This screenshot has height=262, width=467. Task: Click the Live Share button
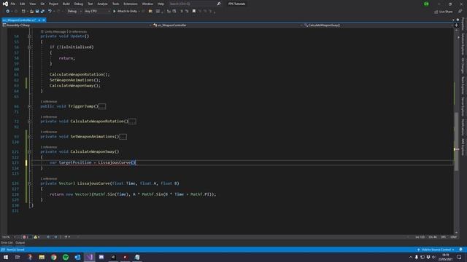(443, 12)
